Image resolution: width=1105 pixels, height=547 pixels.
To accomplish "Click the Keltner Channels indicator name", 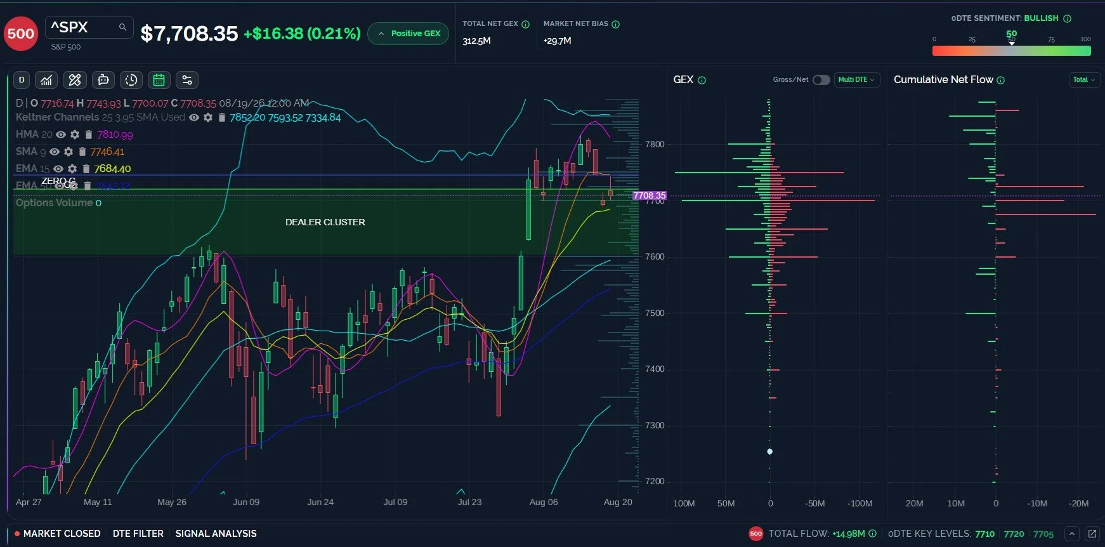I will pyautogui.click(x=57, y=117).
